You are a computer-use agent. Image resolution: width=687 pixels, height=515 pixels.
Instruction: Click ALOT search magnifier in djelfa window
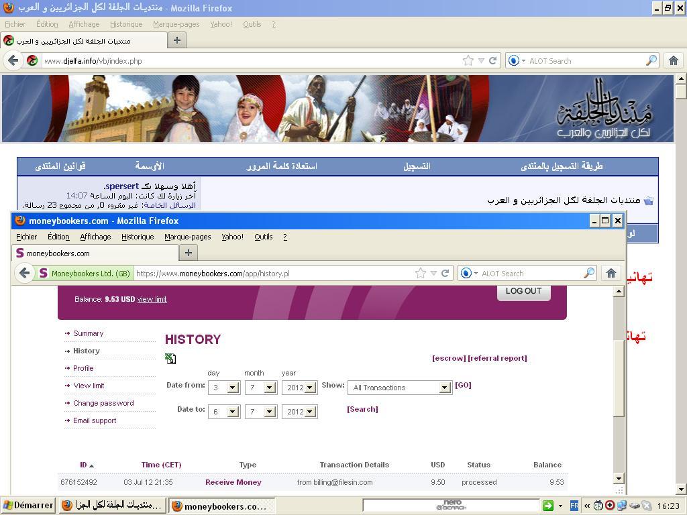tap(651, 60)
